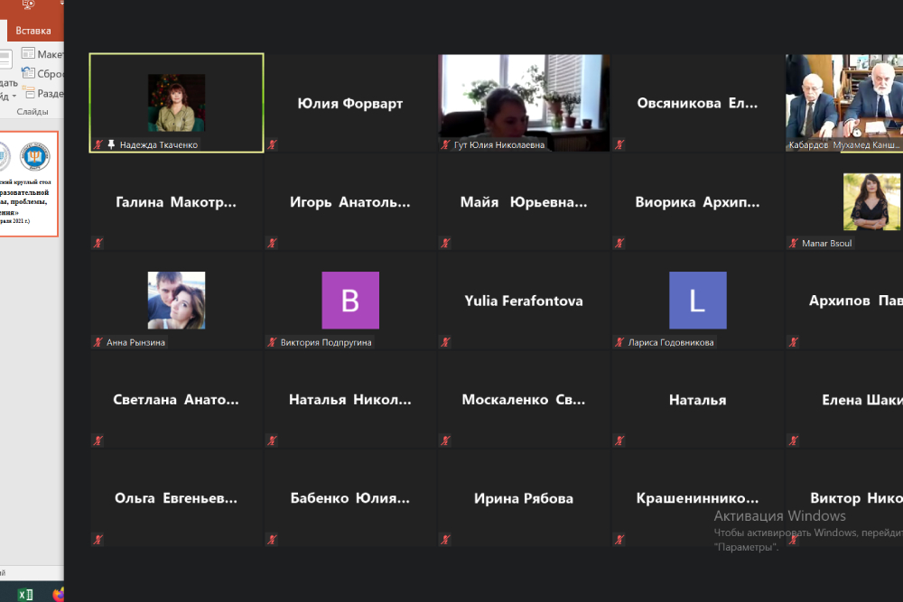
Task: Select the slide thumbnail in the slides panel
Action: [x=27, y=185]
